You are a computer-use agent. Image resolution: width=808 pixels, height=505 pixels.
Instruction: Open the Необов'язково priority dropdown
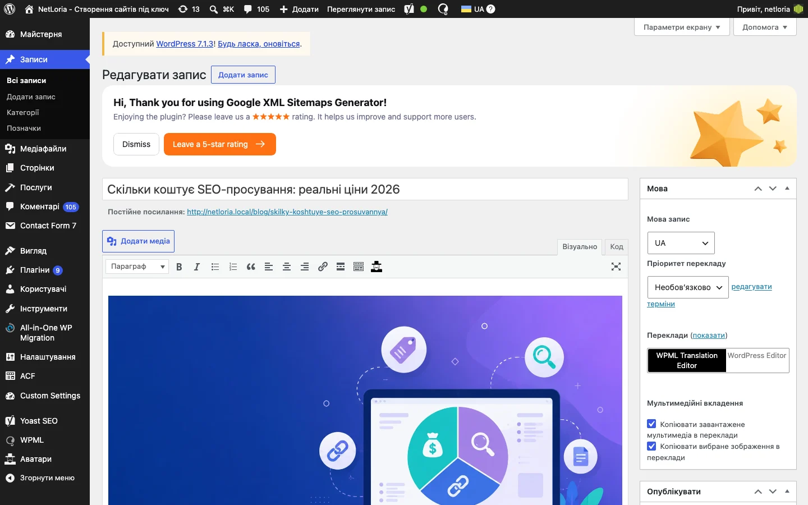(x=688, y=287)
